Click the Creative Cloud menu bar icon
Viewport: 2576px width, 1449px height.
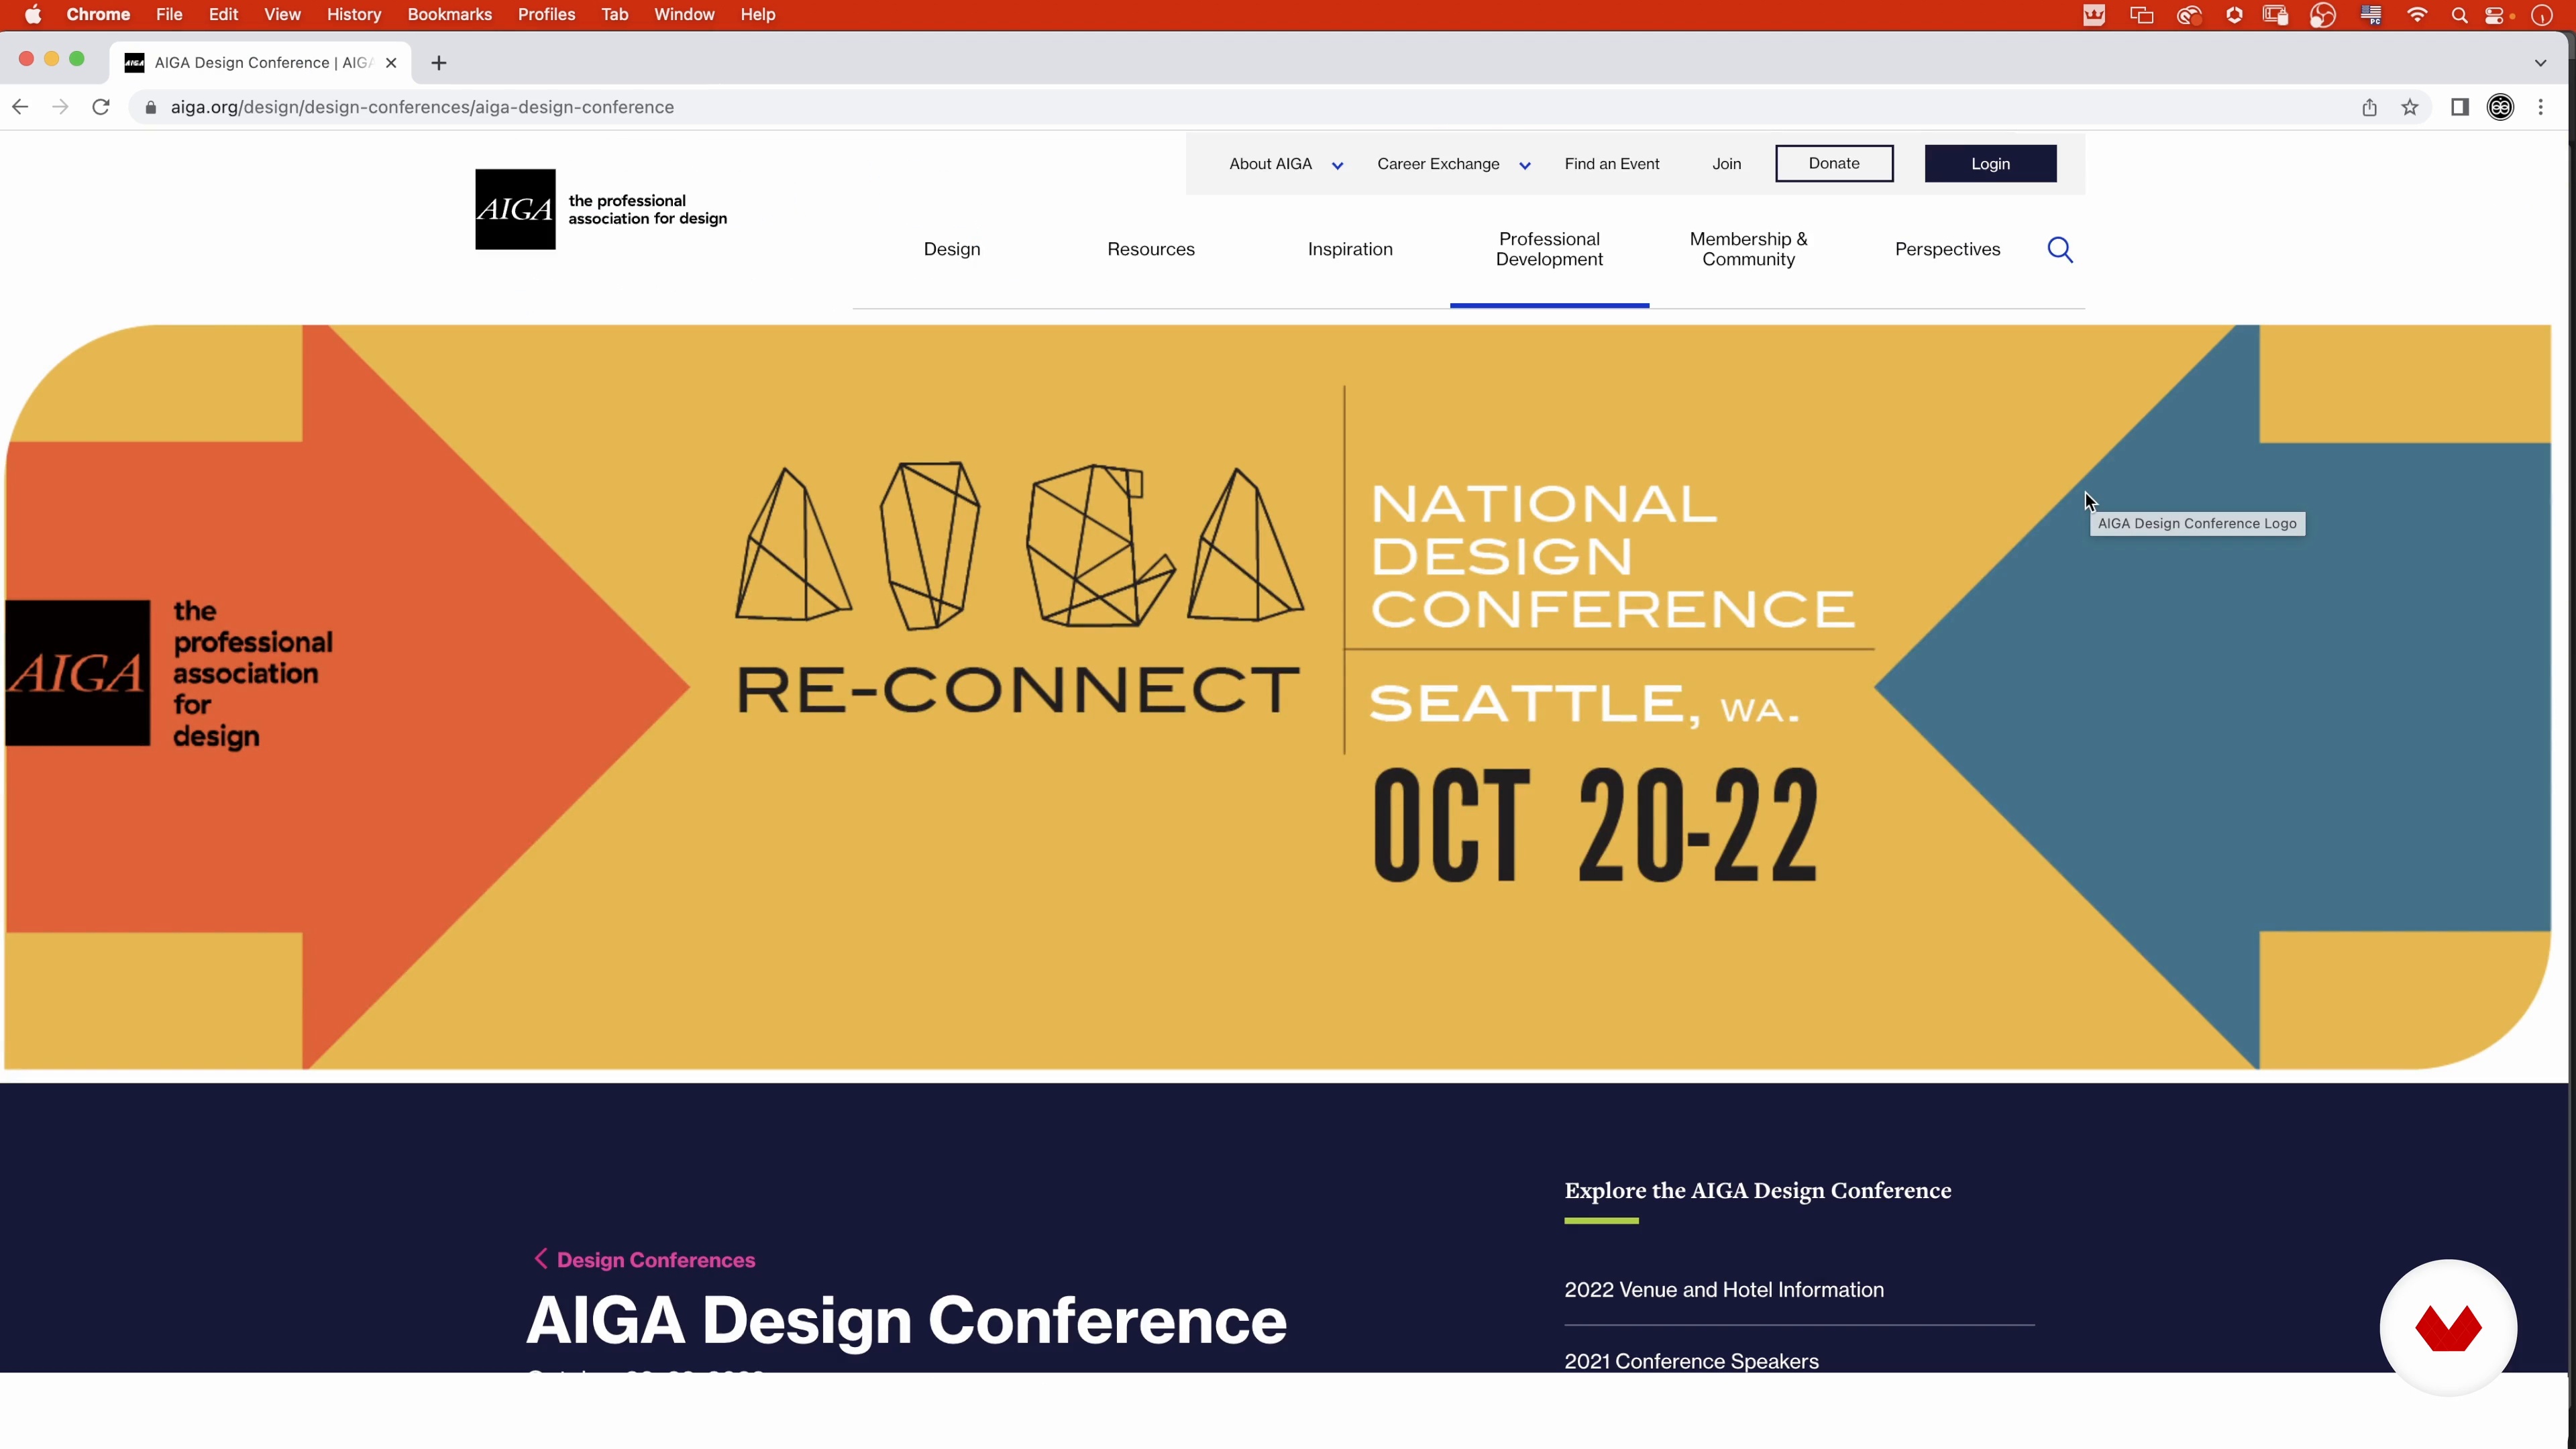pos(2189,15)
